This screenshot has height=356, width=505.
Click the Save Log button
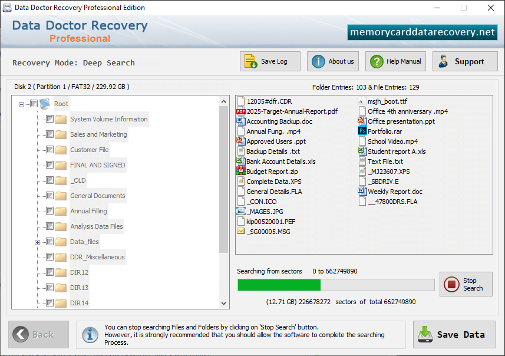click(x=270, y=61)
